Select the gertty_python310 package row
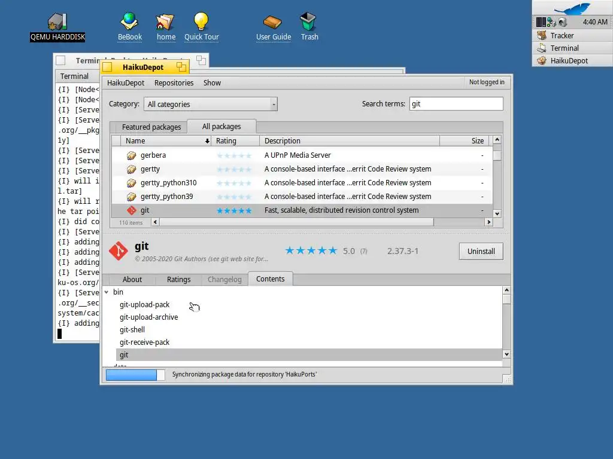Screen dimensions: 613x459 302,183
